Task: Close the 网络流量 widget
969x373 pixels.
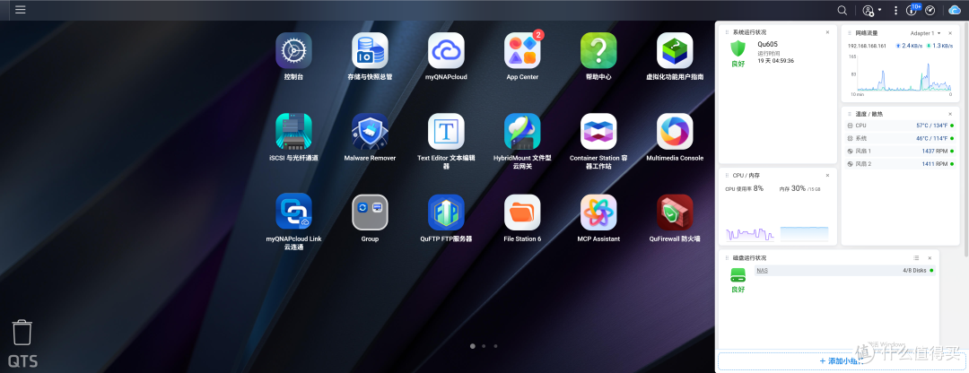Action: [950, 33]
